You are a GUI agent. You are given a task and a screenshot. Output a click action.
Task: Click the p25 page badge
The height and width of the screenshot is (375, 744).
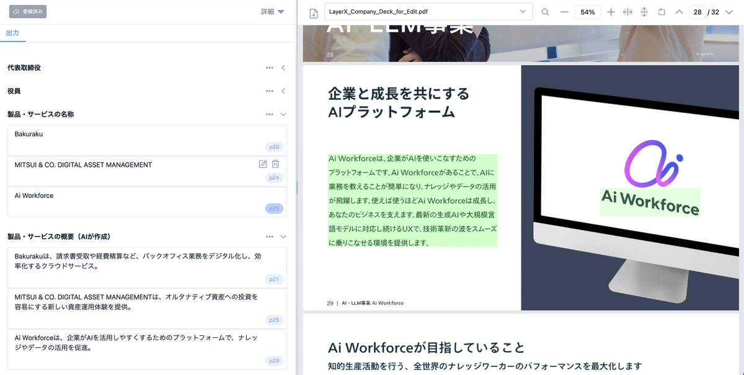(274, 320)
